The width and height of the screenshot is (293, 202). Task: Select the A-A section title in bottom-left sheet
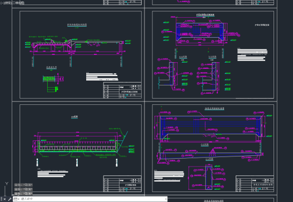point(75,117)
